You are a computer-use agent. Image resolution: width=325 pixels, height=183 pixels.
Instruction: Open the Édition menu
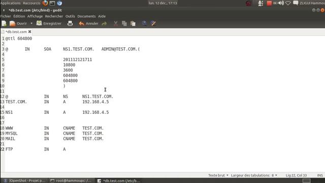point(19,16)
